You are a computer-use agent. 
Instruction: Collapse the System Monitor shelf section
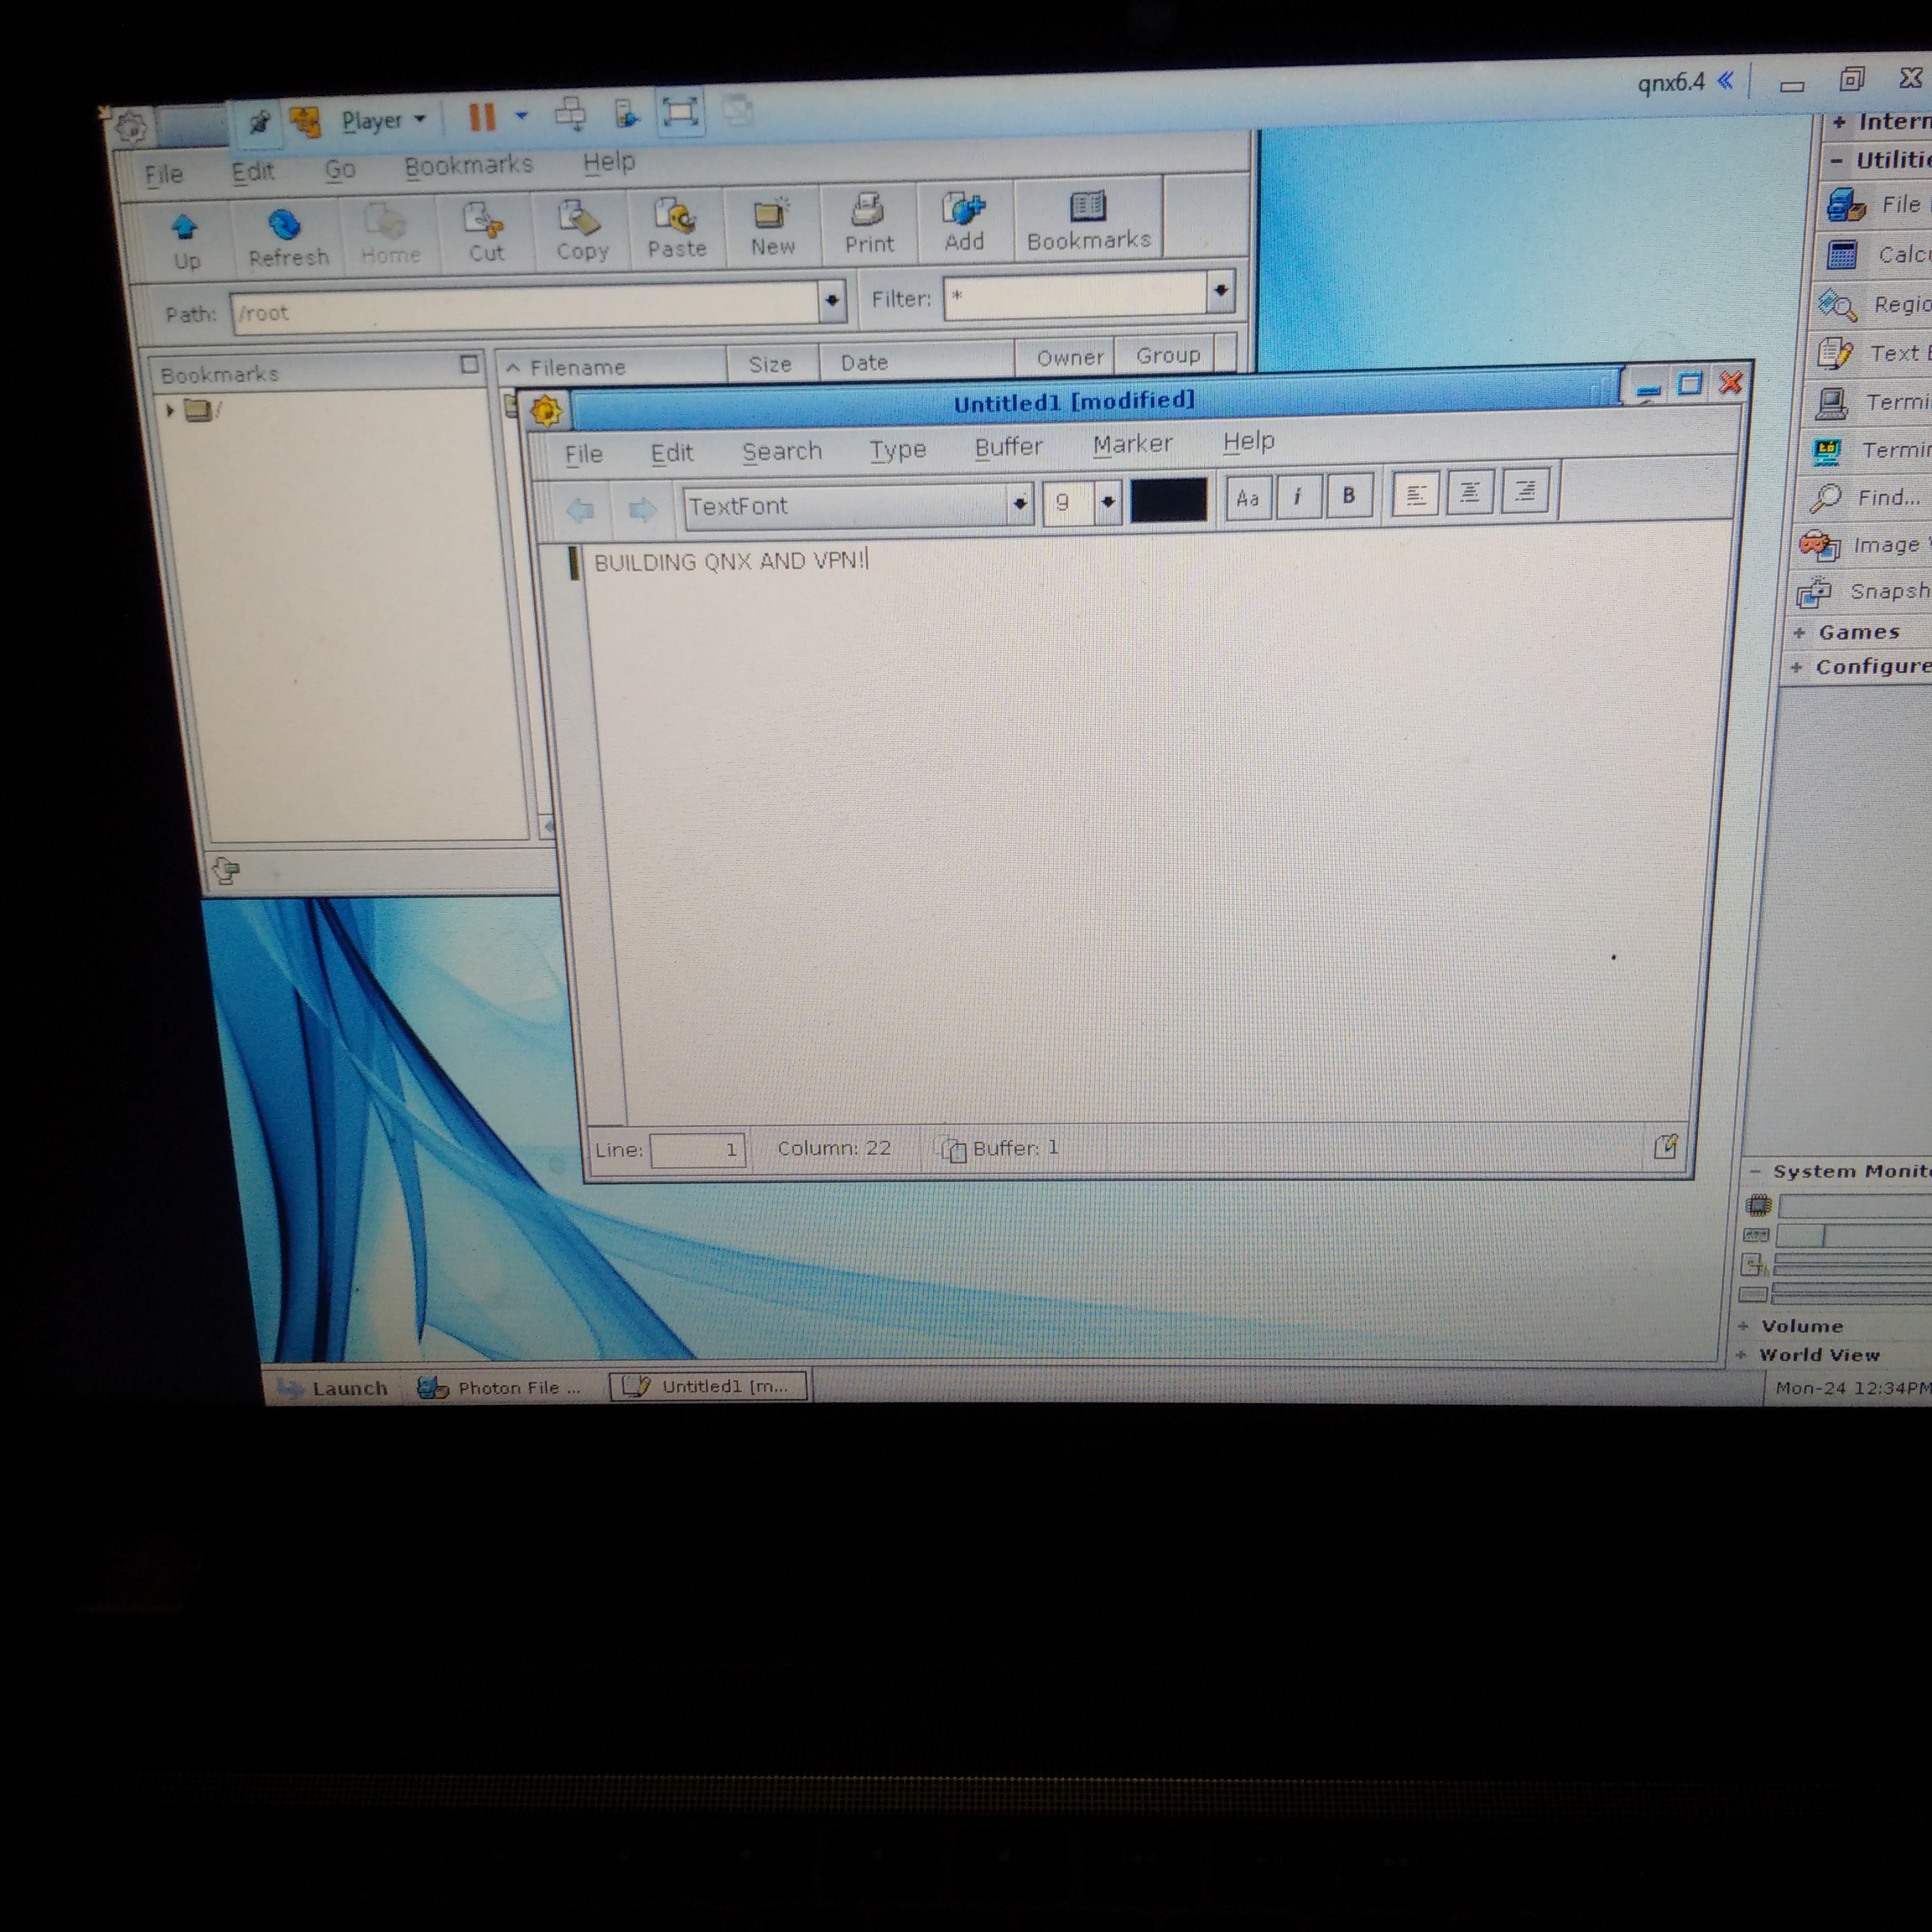tap(1755, 1171)
